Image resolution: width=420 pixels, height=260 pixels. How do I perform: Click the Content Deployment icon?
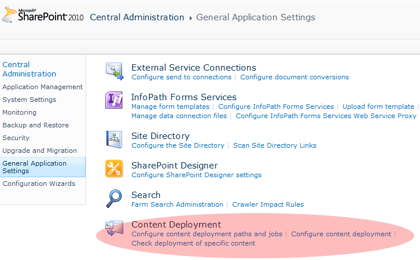(x=114, y=229)
